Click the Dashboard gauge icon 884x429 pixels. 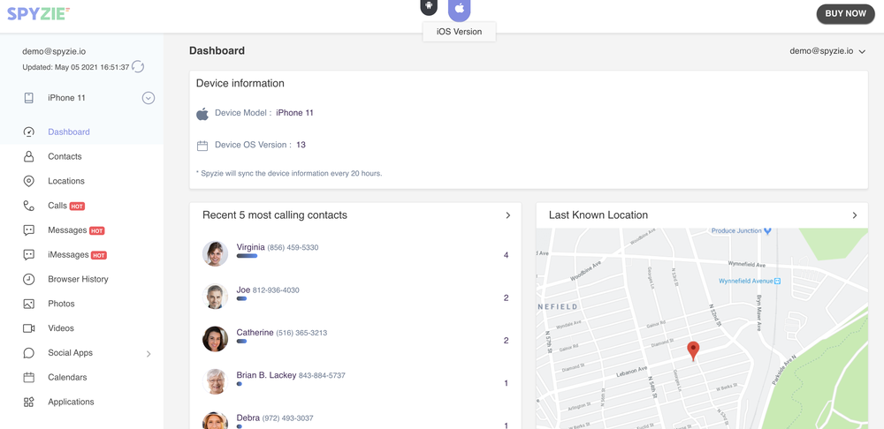point(29,132)
